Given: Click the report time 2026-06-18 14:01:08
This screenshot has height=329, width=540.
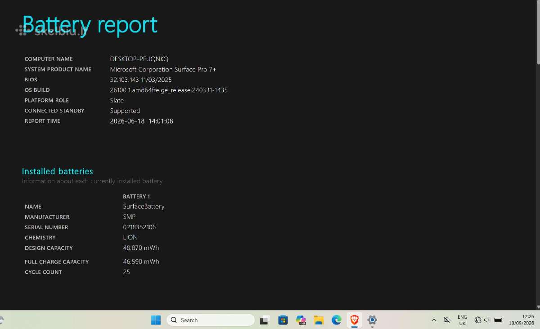Looking at the screenshot, I should coord(141,121).
